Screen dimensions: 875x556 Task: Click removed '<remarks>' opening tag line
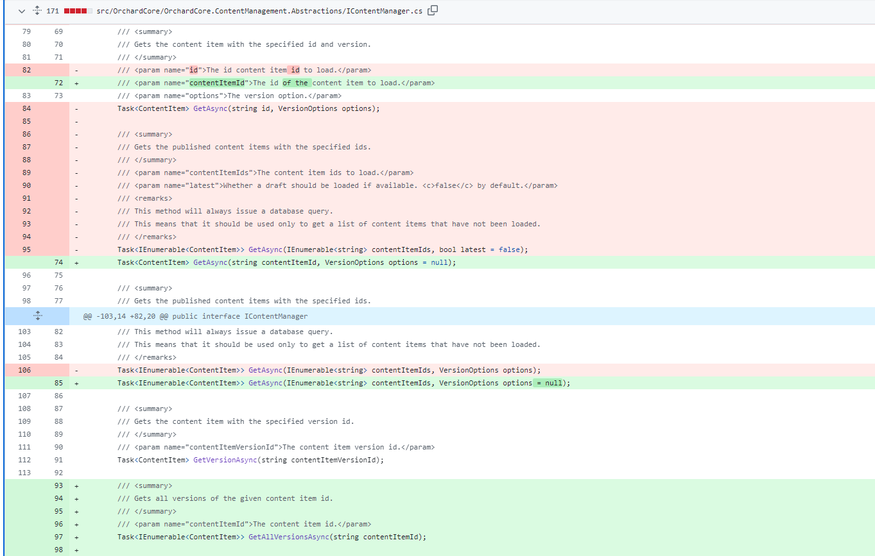tap(144, 198)
